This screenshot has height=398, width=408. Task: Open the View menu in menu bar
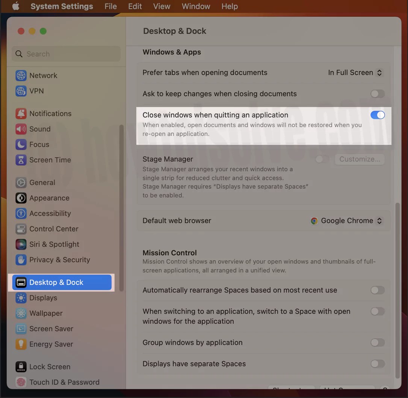pyautogui.click(x=162, y=6)
